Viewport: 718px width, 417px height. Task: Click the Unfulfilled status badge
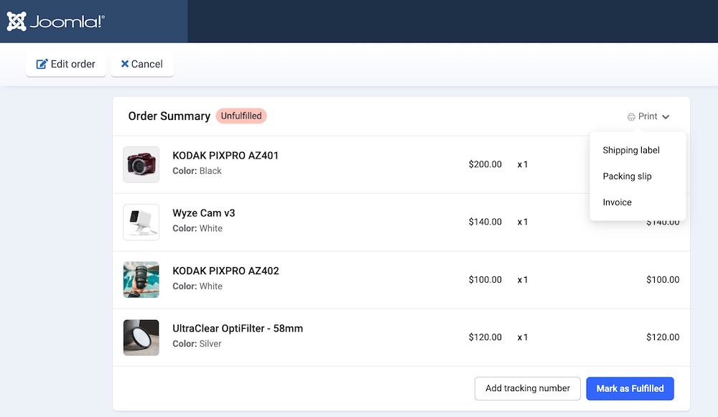[x=241, y=116]
